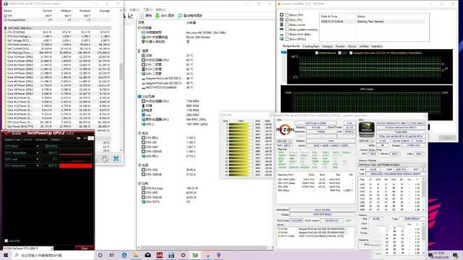Open CPU #0 dropdown in HWiNFO summary

point(284,142)
